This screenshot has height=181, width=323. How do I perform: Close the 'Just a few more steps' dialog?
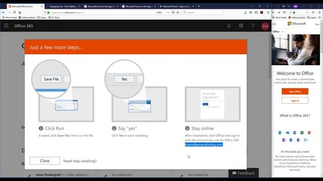tap(45, 161)
